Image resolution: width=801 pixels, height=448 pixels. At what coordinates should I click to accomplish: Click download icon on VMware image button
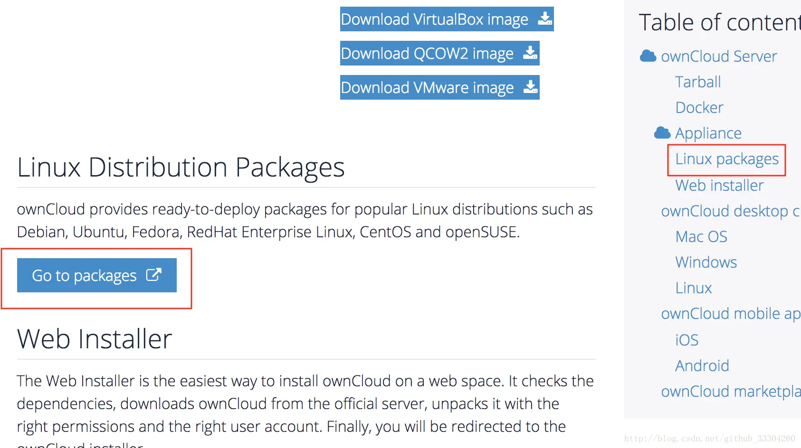click(531, 87)
